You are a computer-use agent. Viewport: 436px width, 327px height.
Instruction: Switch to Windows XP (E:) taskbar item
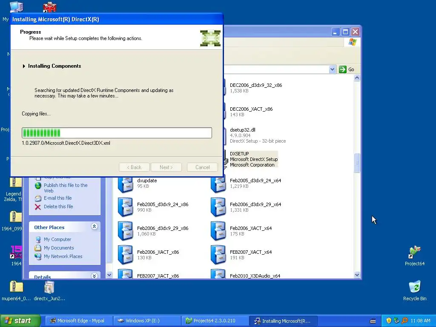tap(147, 321)
